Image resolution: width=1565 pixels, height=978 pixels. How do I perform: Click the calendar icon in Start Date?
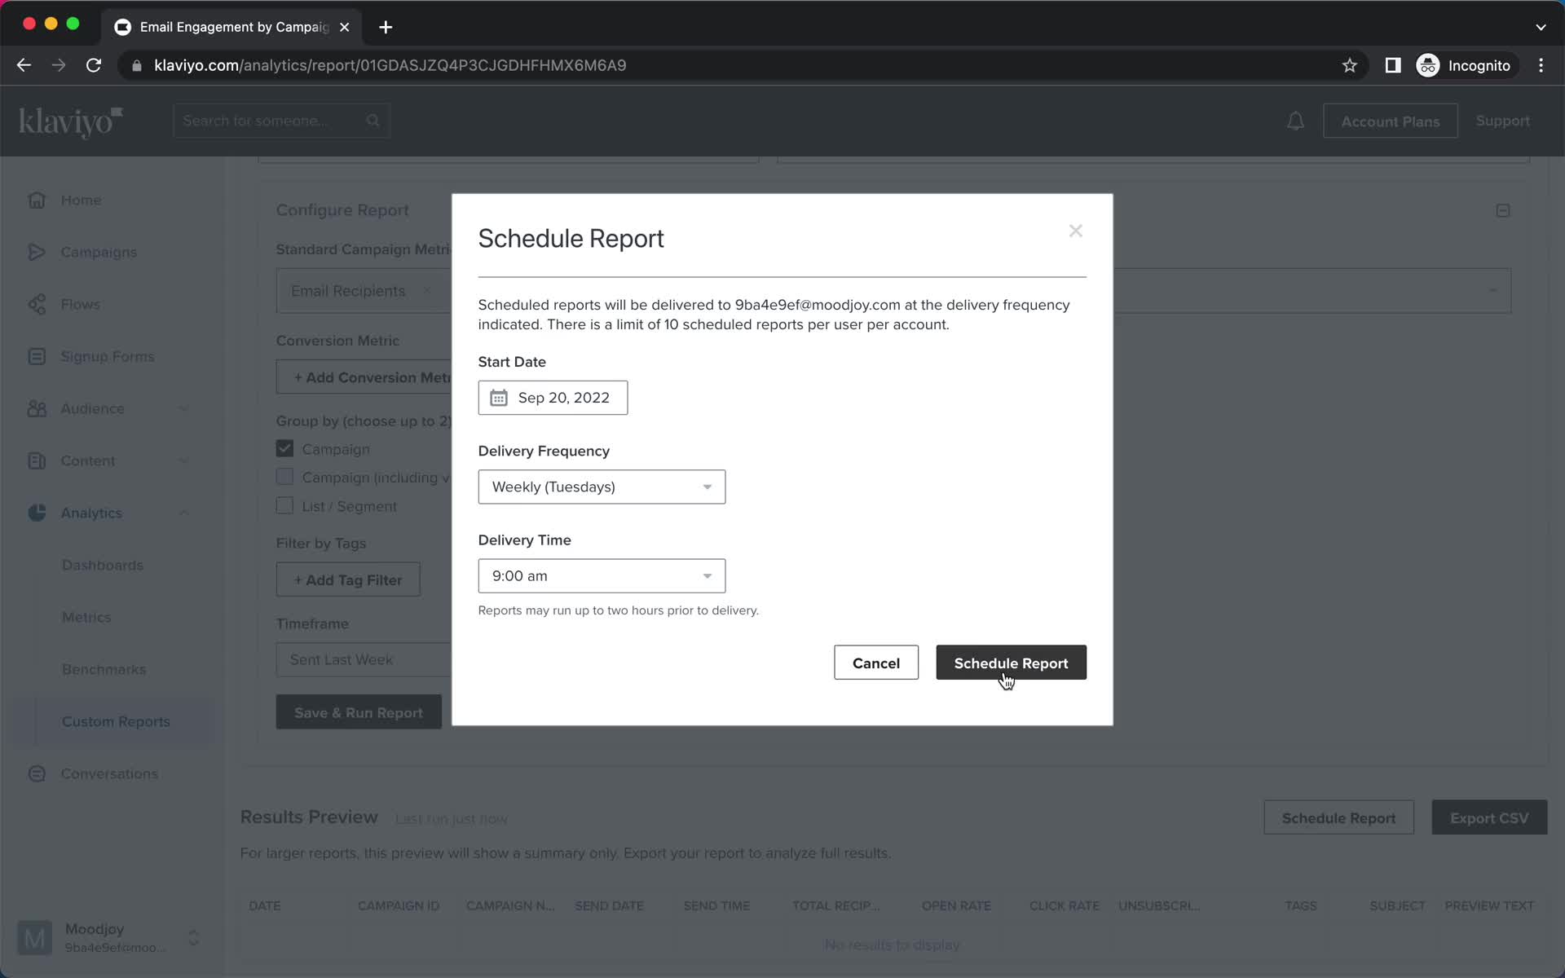(498, 398)
